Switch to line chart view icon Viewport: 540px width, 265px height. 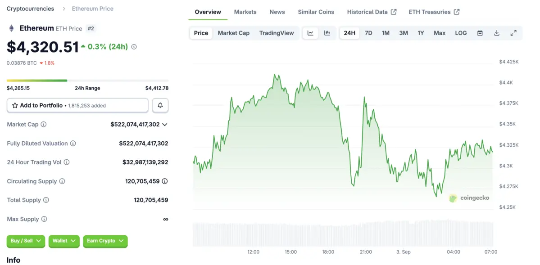tap(310, 33)
